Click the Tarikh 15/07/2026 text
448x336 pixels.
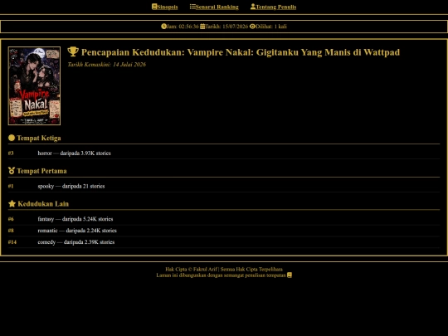click(226, 27)
